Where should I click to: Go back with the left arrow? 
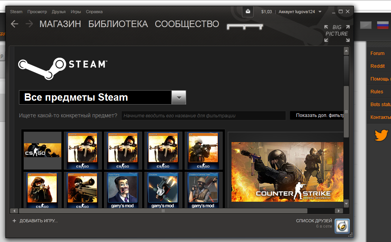tap(14, 24)
